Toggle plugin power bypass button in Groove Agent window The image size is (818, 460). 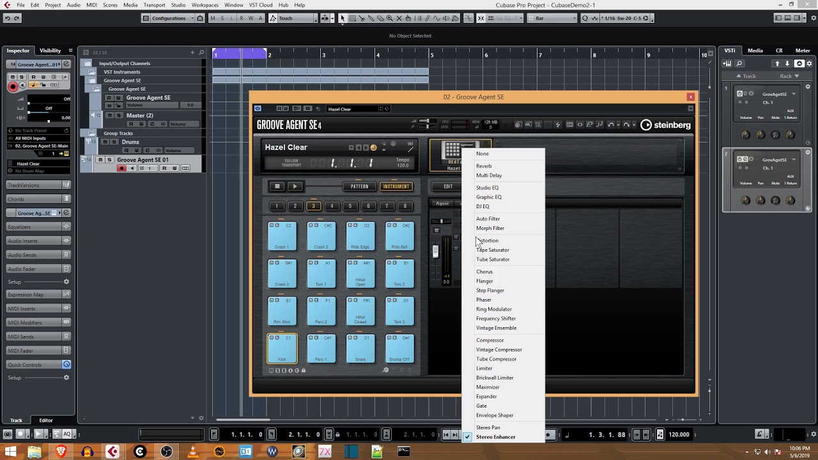(258, 109)
